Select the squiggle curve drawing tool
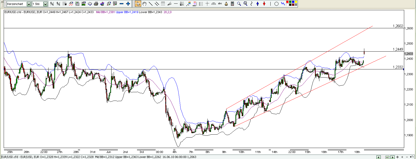Image resolution: width=416 pixels, height=159 pixels. point(251,4)
